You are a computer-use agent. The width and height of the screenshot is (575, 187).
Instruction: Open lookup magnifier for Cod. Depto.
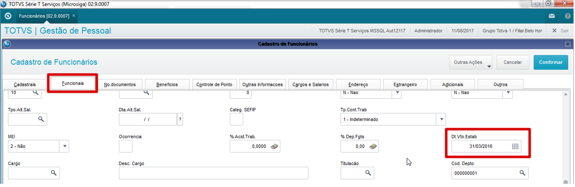pos(522,173)
